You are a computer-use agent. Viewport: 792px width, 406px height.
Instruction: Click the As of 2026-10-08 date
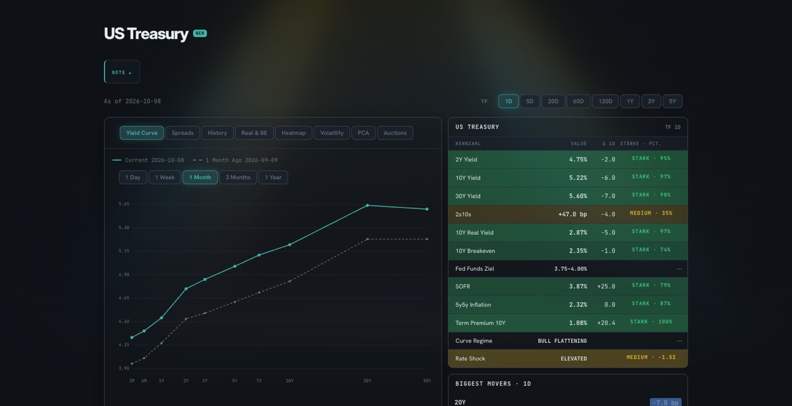[132, 101]
